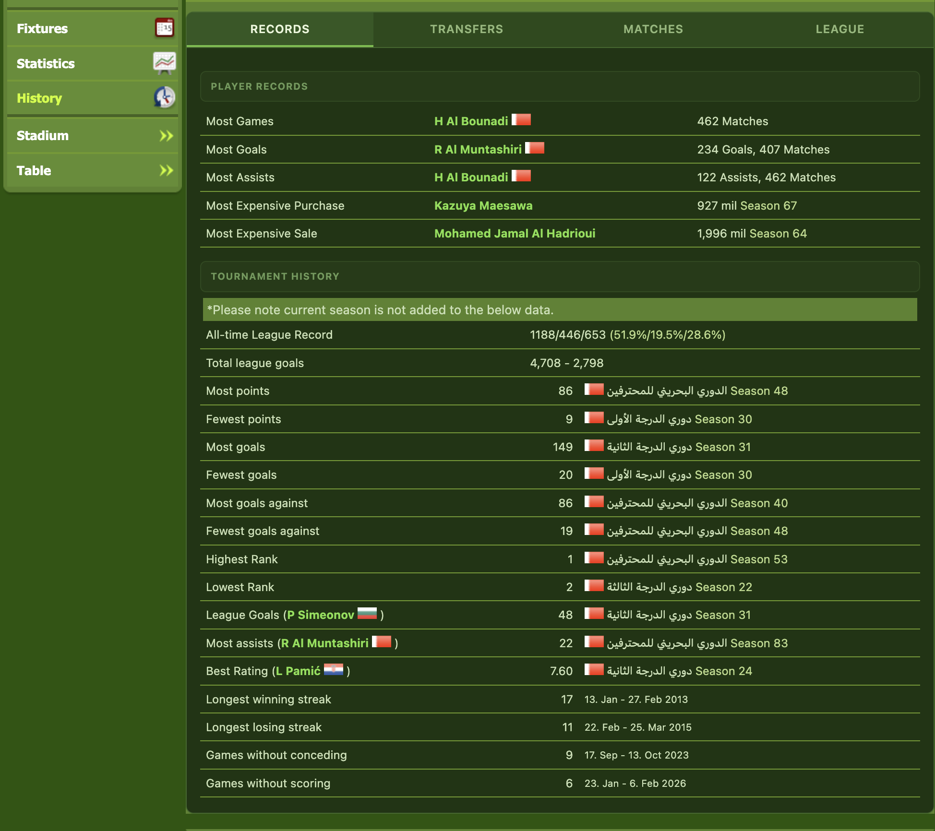This screenshot has height=831, width=935.
Task: Switch to the Records tab
Action: [x=280, y=29]
